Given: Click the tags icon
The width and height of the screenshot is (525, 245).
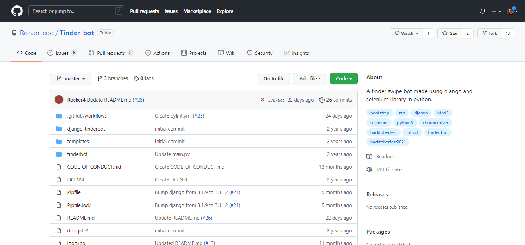Looking at the screenshot, I should pos(136,78).
